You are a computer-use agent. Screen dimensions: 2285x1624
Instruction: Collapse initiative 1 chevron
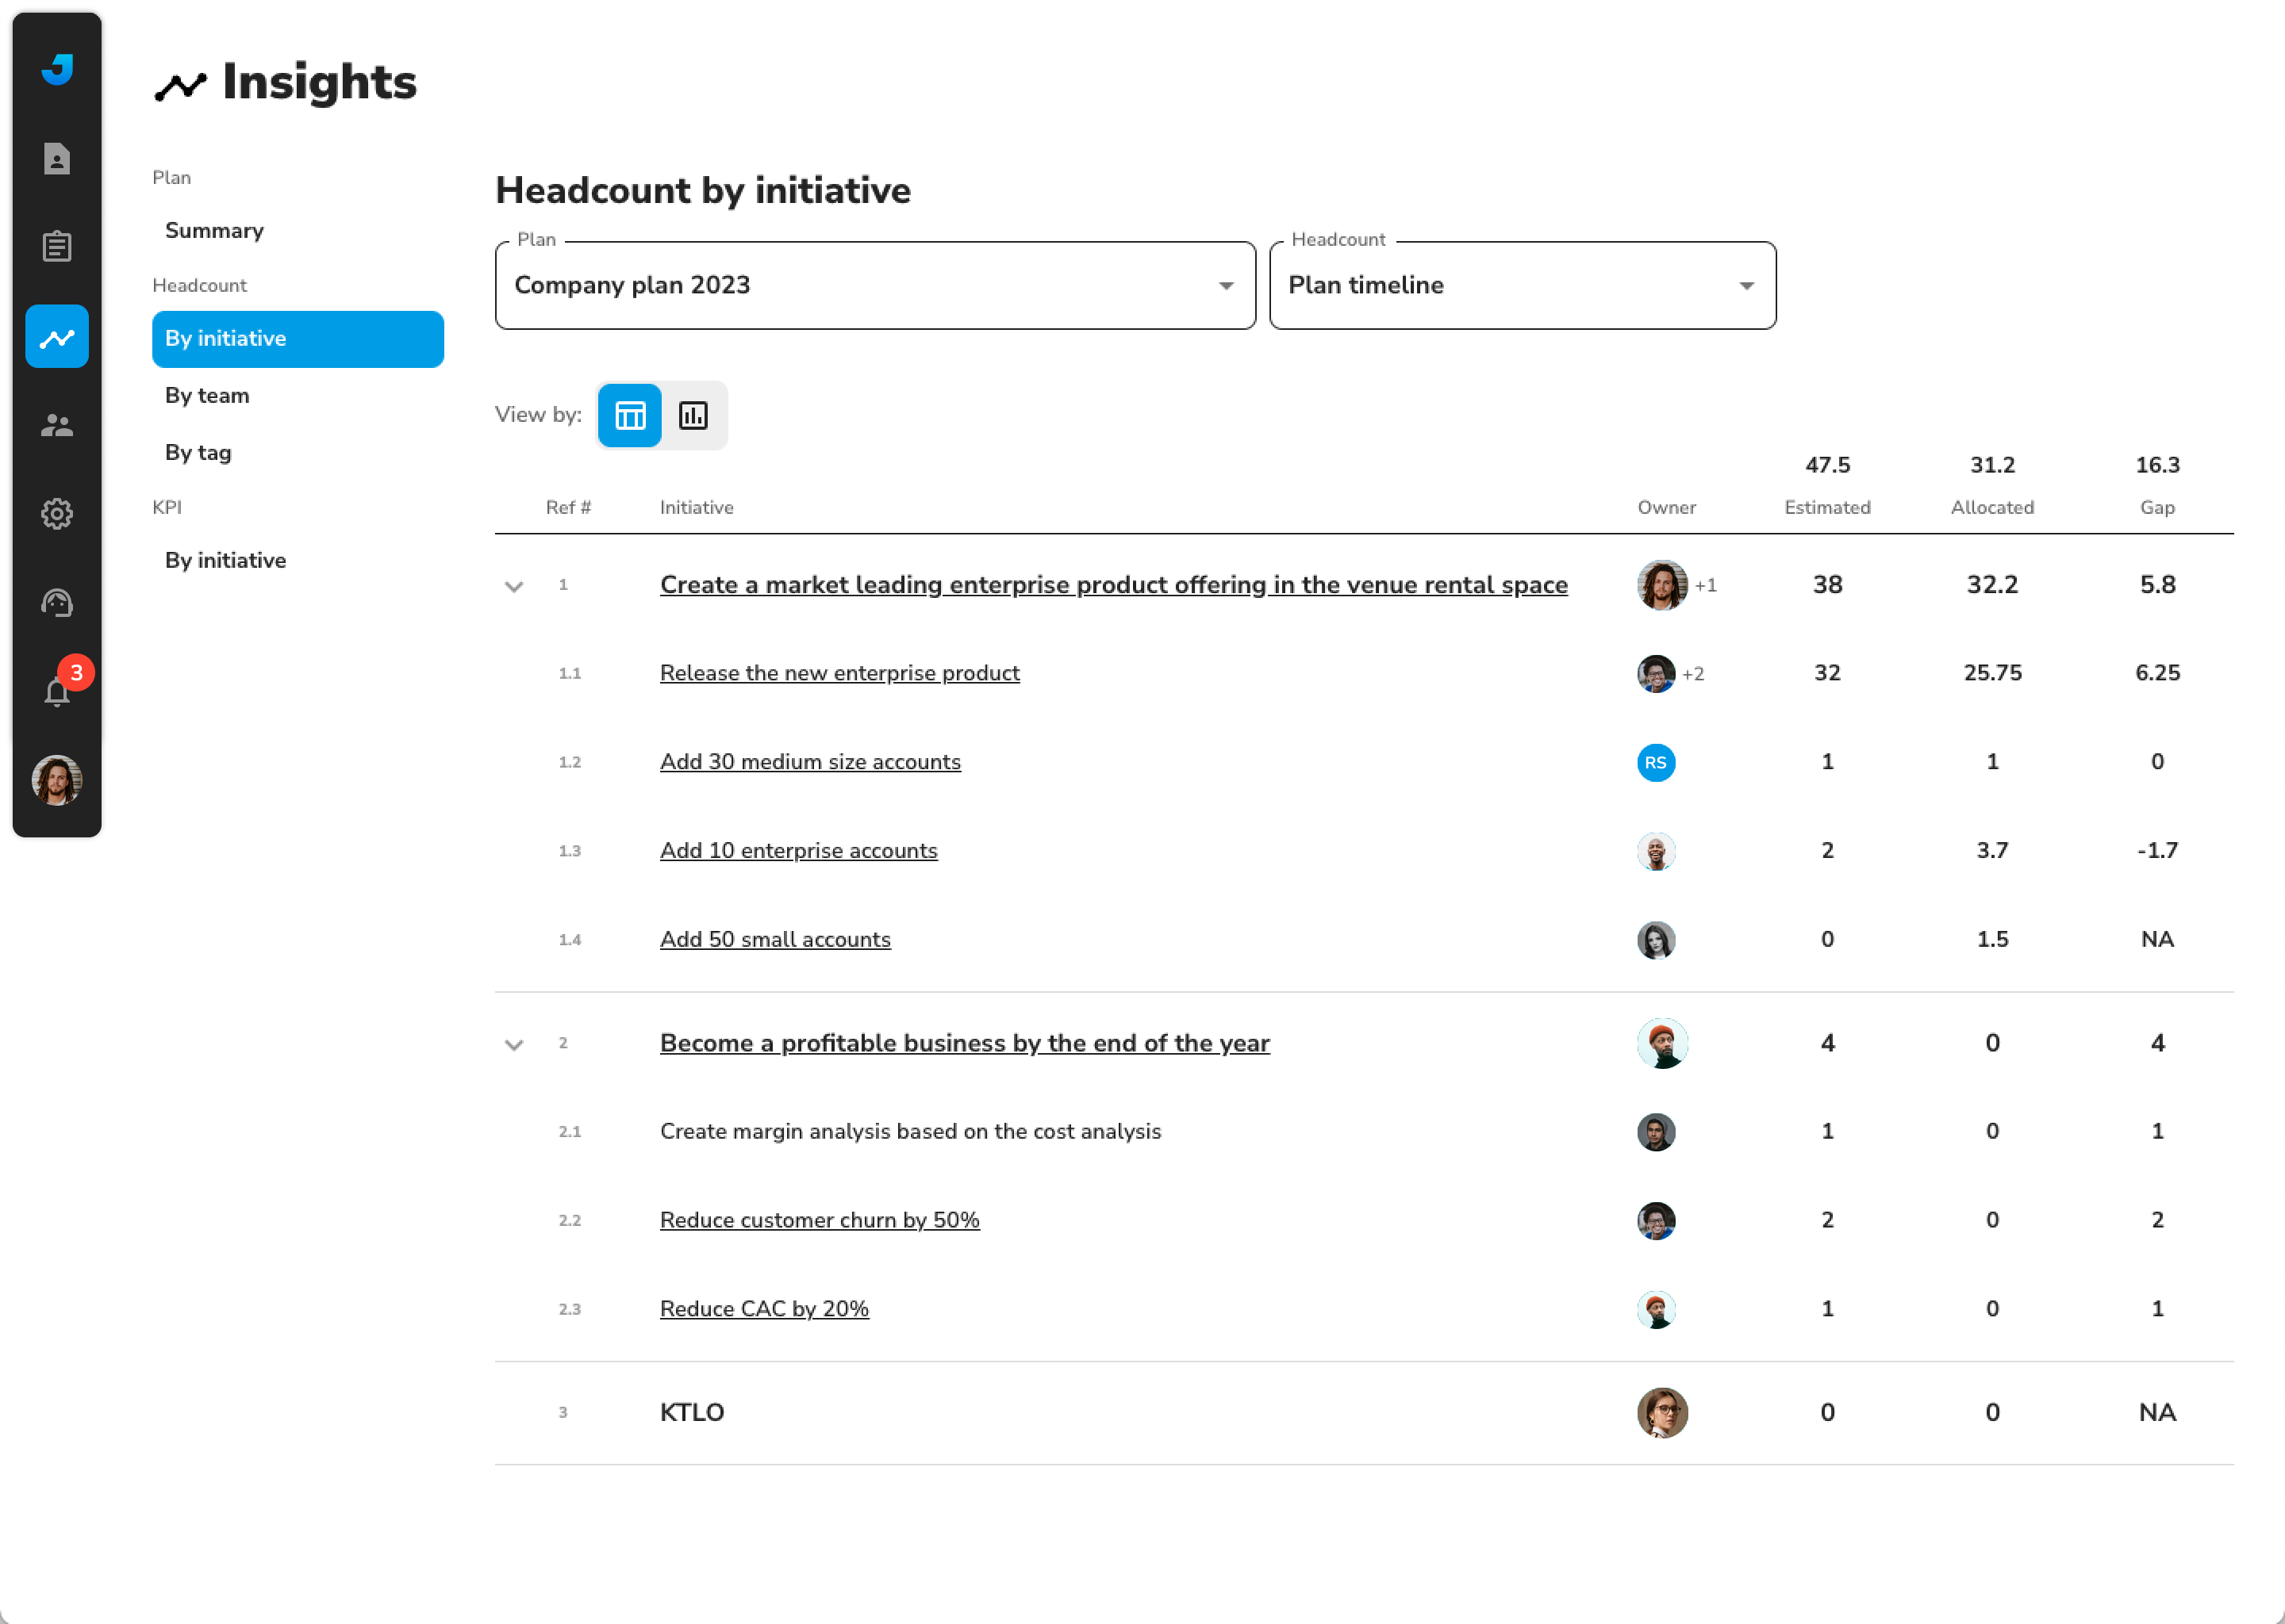point(514,587)
